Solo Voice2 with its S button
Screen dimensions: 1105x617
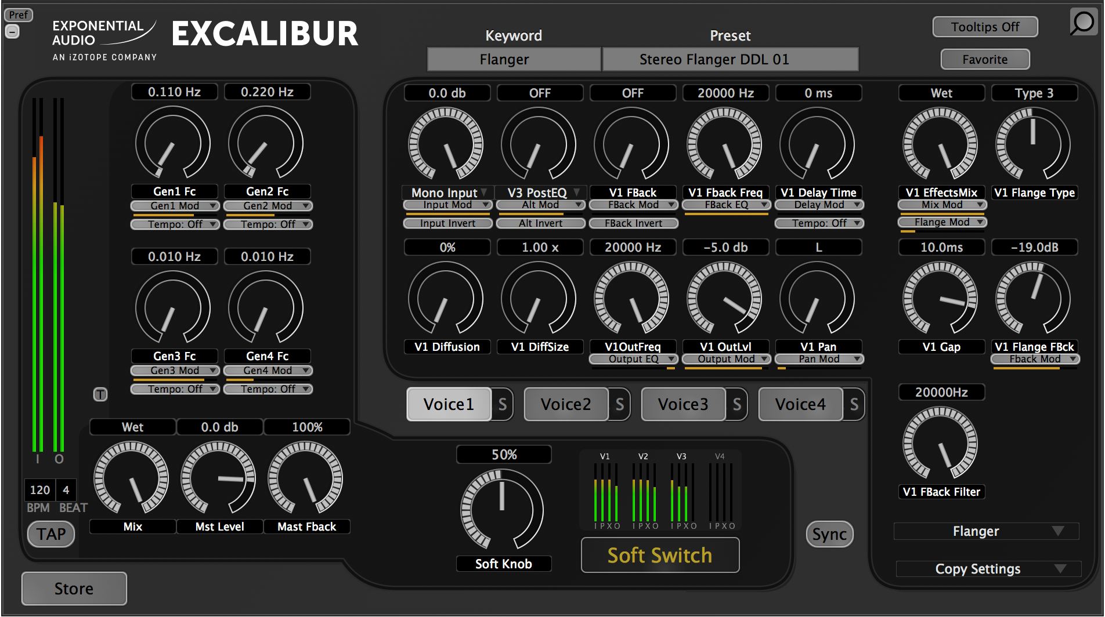[x=620, y=404]
